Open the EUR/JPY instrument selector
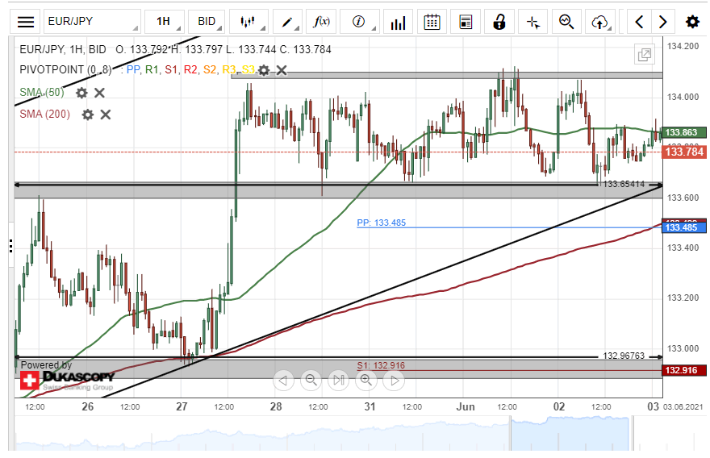This screenshot has height=458, width=710. tap(91, 22)
